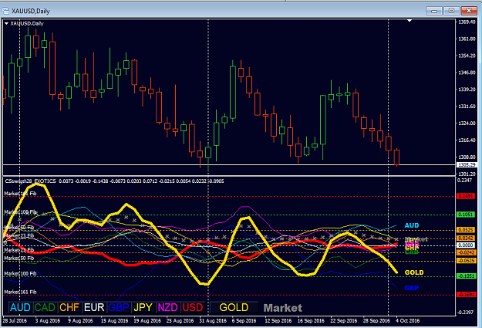Click the 15 Aug 2016 date on time axis
482x328 pixels.
(x=114, y=320)
